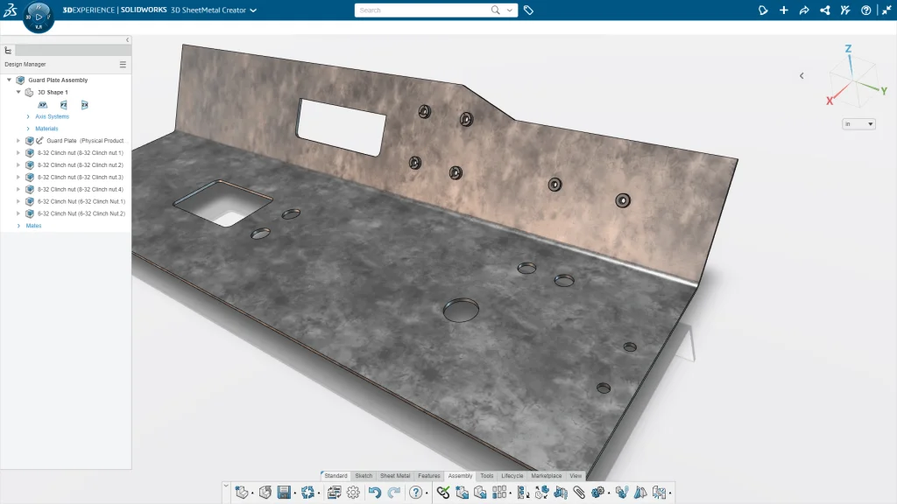Open the Materials link in tree
Image resolution: width=897 pixels, height=504 pixels.
click(x=46, y=129)
